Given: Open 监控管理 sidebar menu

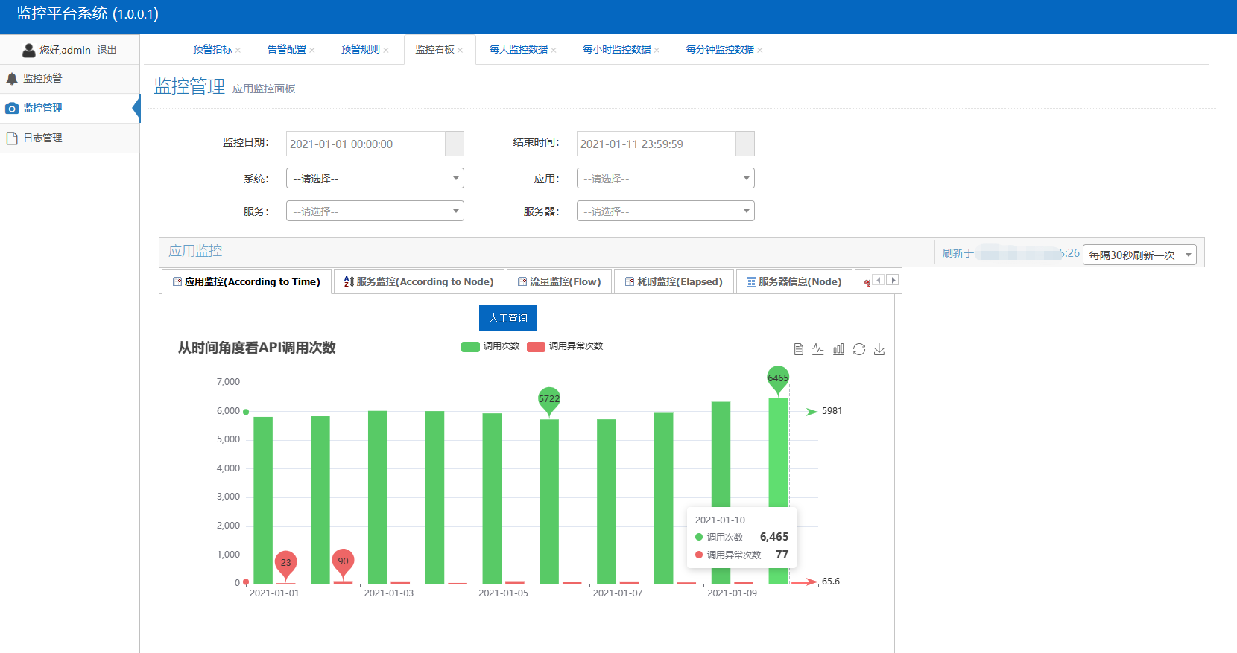Looking at the screenshot, I should click(x=69, y=109).
